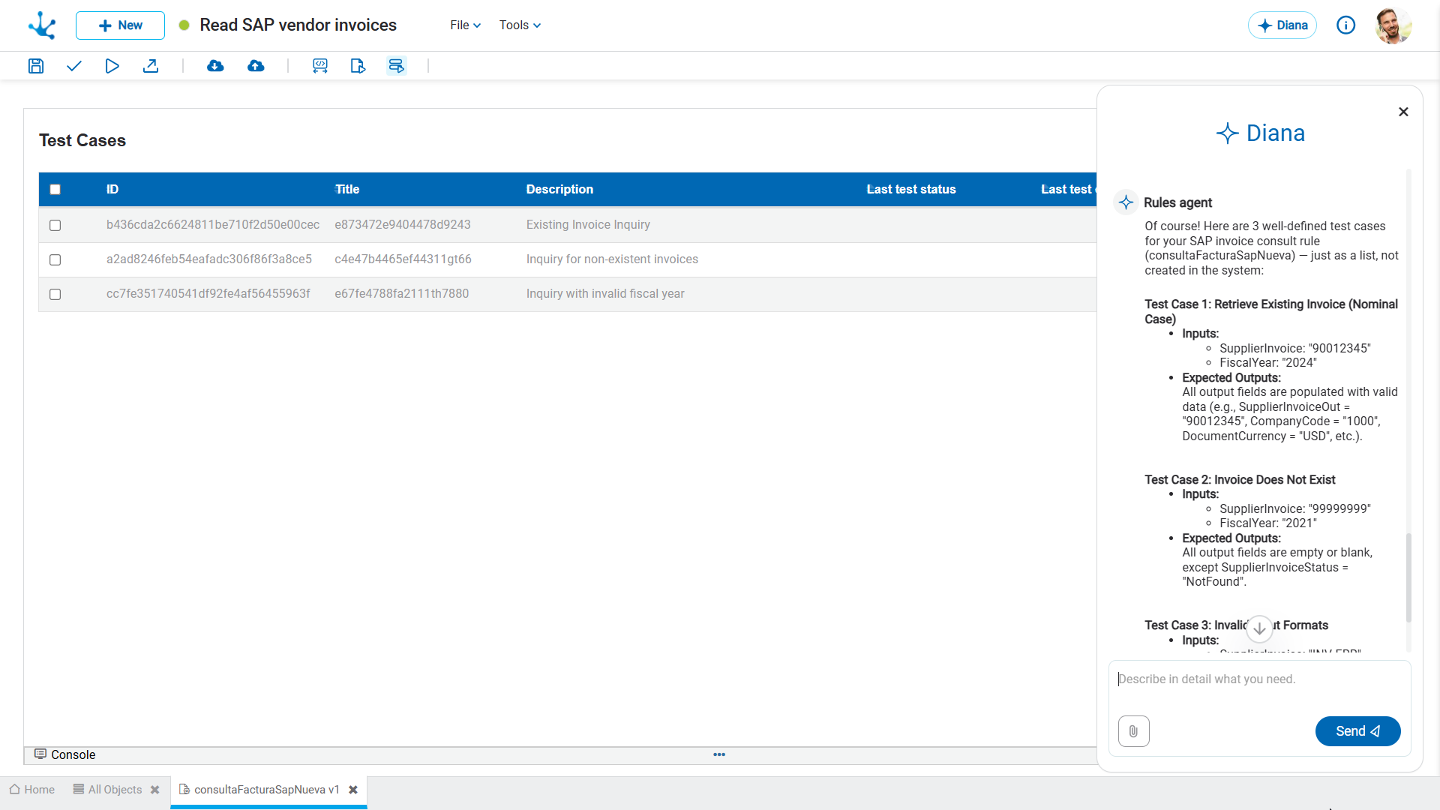Click the Send button

1357,731
